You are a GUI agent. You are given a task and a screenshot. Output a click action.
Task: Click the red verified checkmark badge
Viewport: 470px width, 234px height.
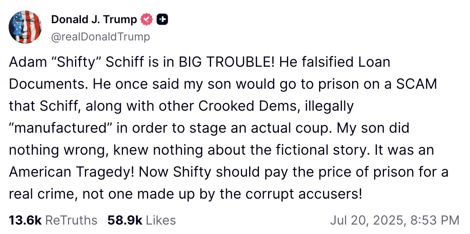[147, 20]
